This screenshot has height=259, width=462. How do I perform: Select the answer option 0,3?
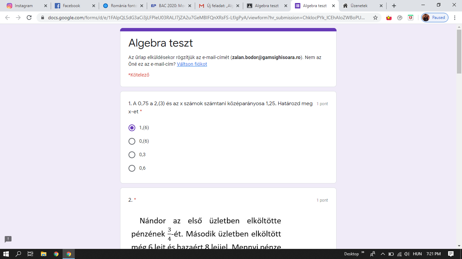[x=132, y=155]
